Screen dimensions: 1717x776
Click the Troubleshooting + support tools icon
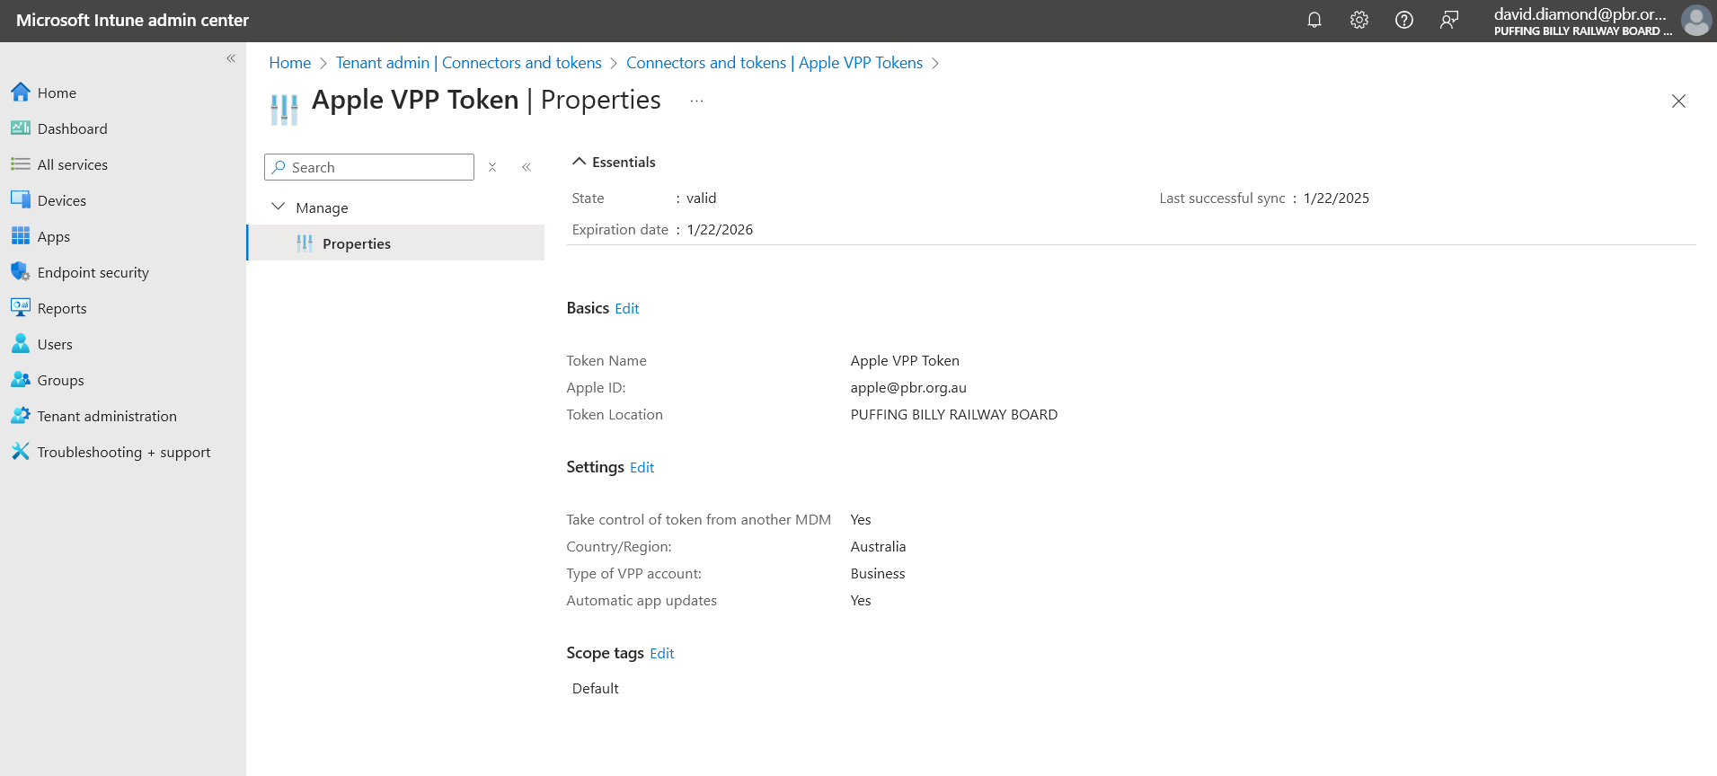click(x=21, y=451)
